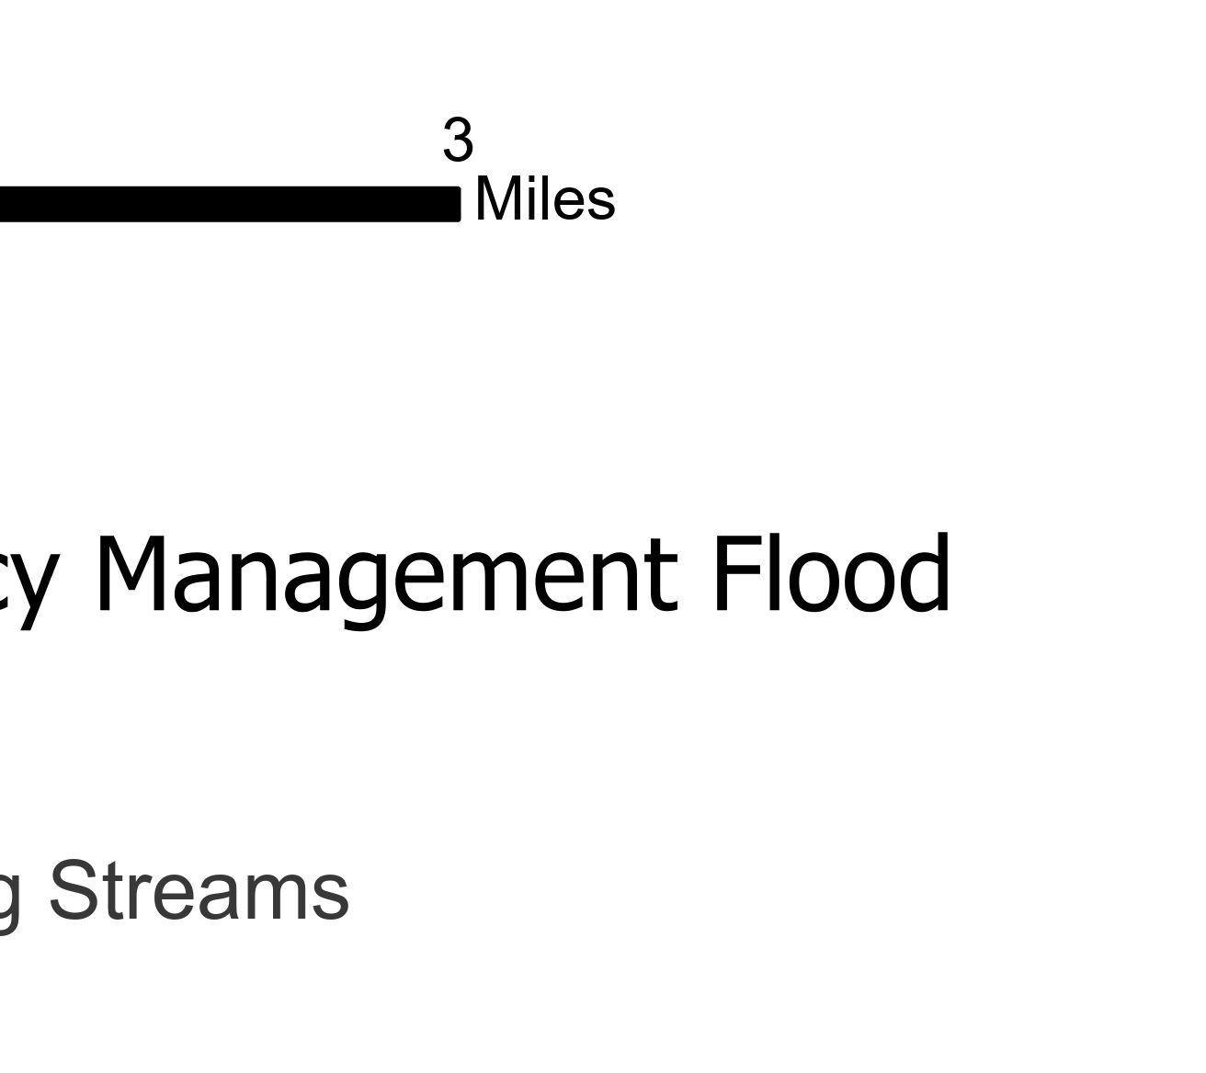Click the scale bar end tick beside Miles
Screen dimensions: 1206x1073
coord(457,204)
